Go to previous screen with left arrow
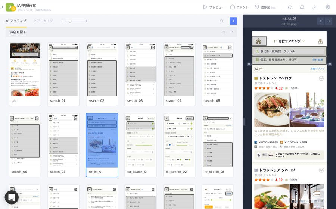 tap(321, 21)
